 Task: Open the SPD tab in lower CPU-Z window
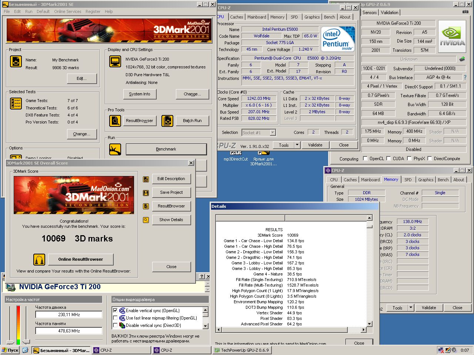pyautogui.click(x=408, y=180)
